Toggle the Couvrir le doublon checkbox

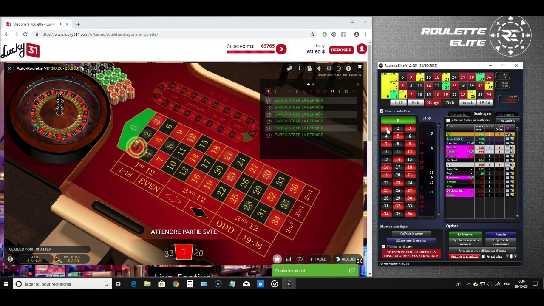pyautogui.click(x=382, y=111)
